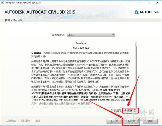The height and width of the screenshot is (126, 162).
Task: Minimize the installer window
Action: tap(140, 3)
